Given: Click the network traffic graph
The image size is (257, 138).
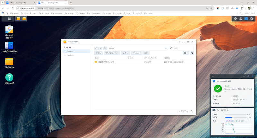Looking at the screenshot, I should click(238, 129).
